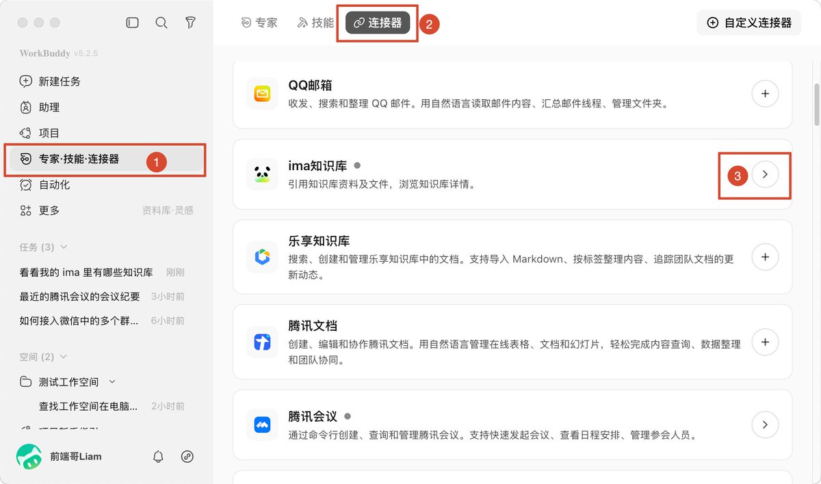Open 腾讯会议 details via arrow button

pos(765,425)
